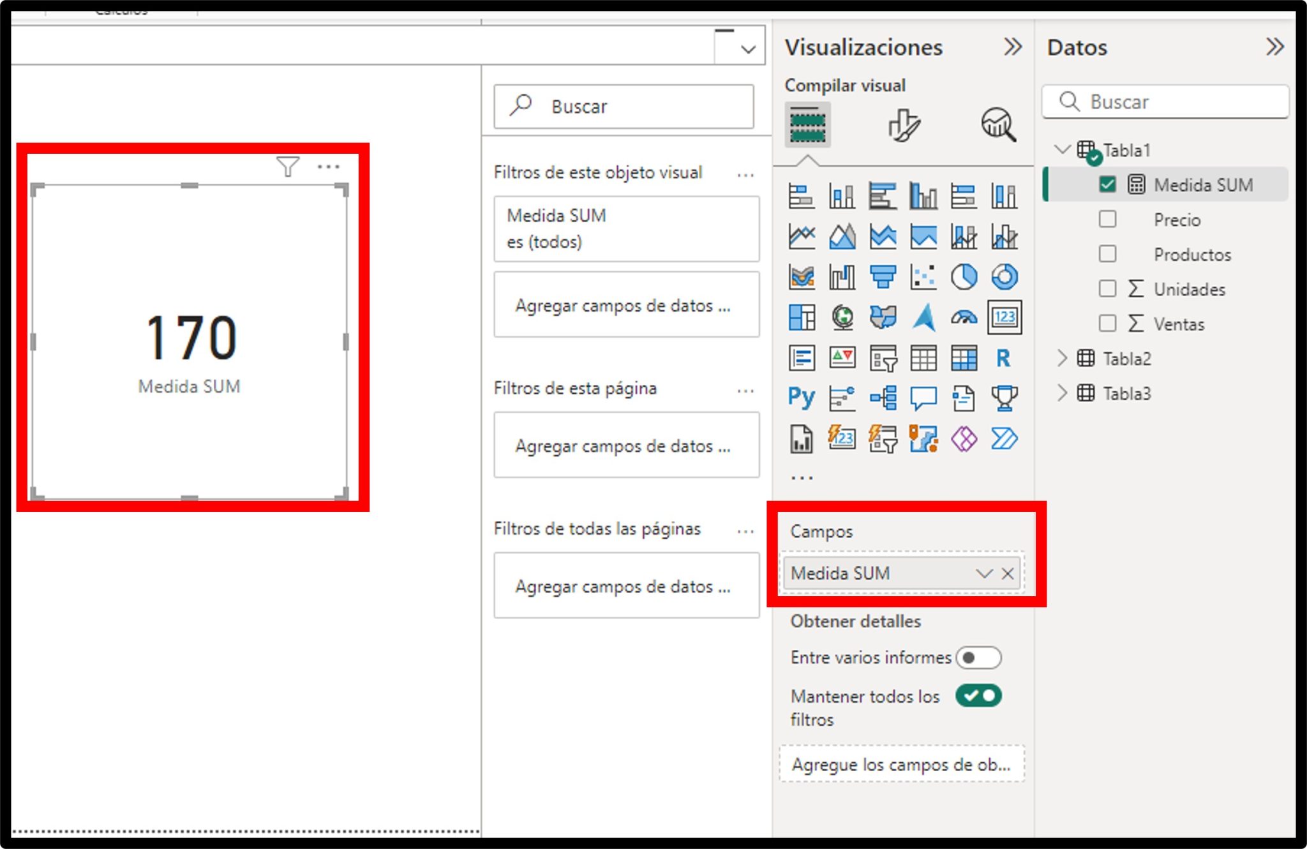Select the decomposition tree visual

click(x=883, y=398)
